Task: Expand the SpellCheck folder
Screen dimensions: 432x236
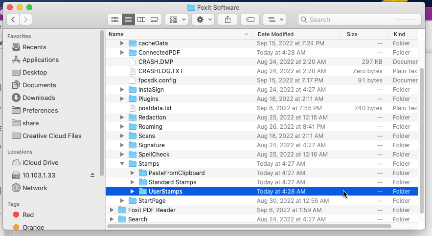Action: [122, 155]
